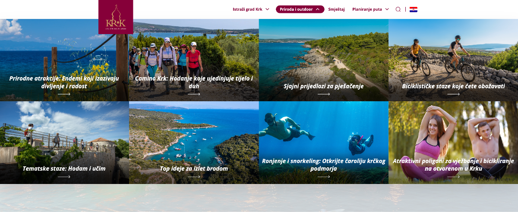Click arrow under Top ideje za izlet brodom
Screen dimensions: 518x212
[194, 177]
